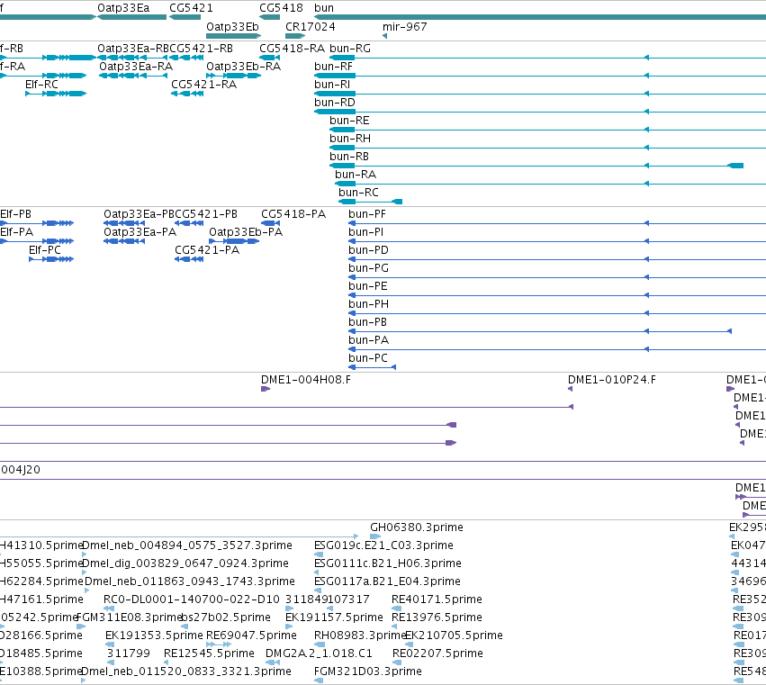Select protein bun-PE
The image size is (766, 685).
coord(557,295)
